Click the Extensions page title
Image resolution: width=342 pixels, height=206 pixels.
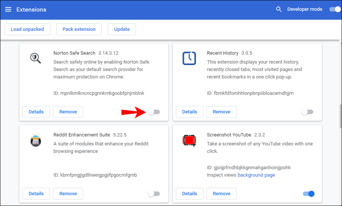point(31,10)
